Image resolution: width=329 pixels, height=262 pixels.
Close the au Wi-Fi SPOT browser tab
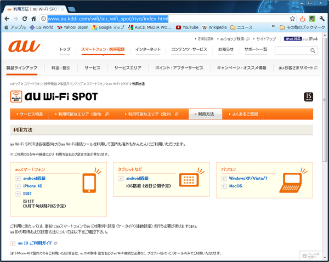pyautogui.click(x=63, y=9)
